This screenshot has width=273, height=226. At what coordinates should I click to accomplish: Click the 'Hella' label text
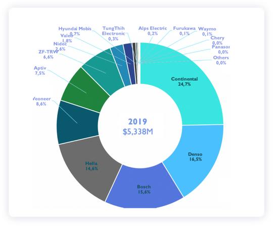(91, 163)
